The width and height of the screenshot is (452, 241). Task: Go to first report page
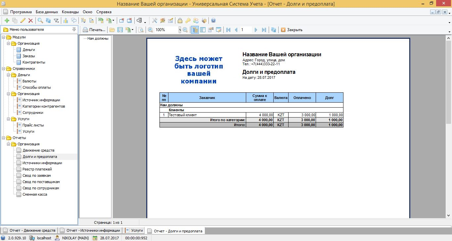click(x=228, y=30)
